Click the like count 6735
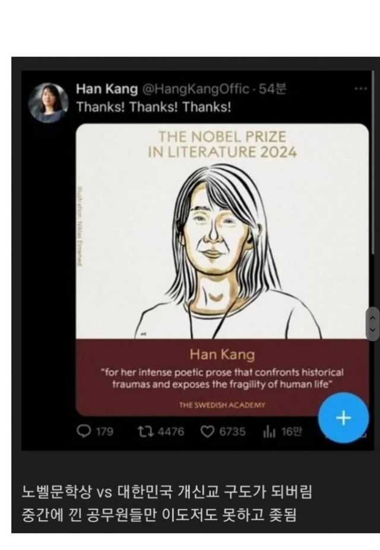 tap(232, 432)
